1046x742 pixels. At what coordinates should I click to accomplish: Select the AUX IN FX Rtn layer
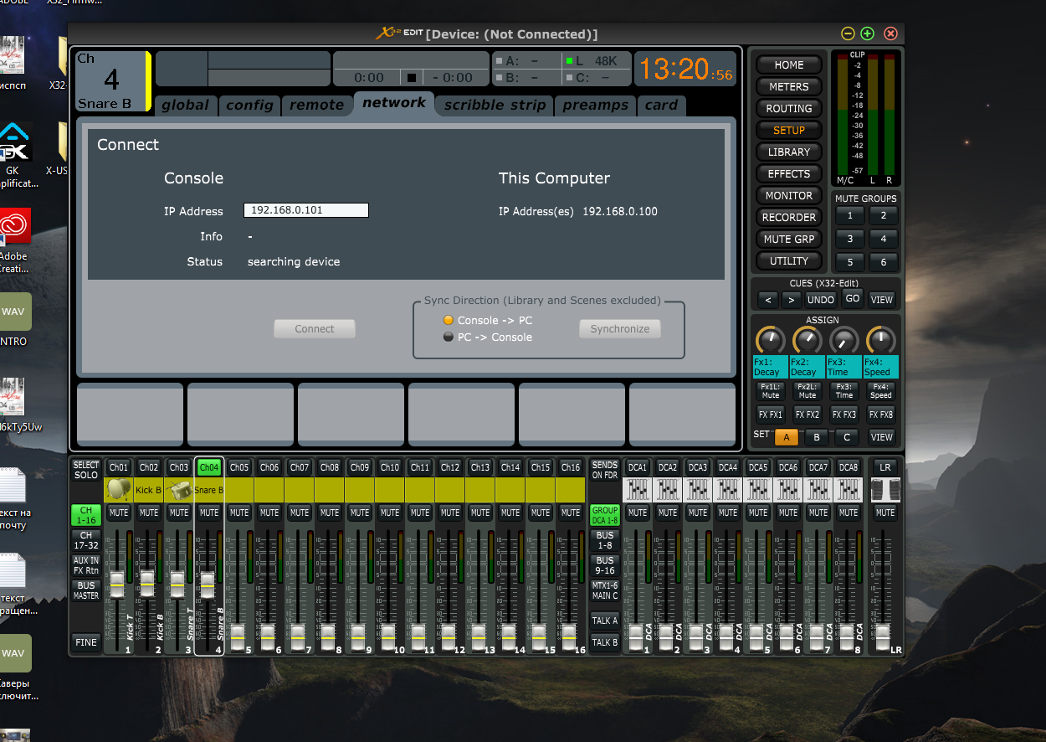pos(85,565)
